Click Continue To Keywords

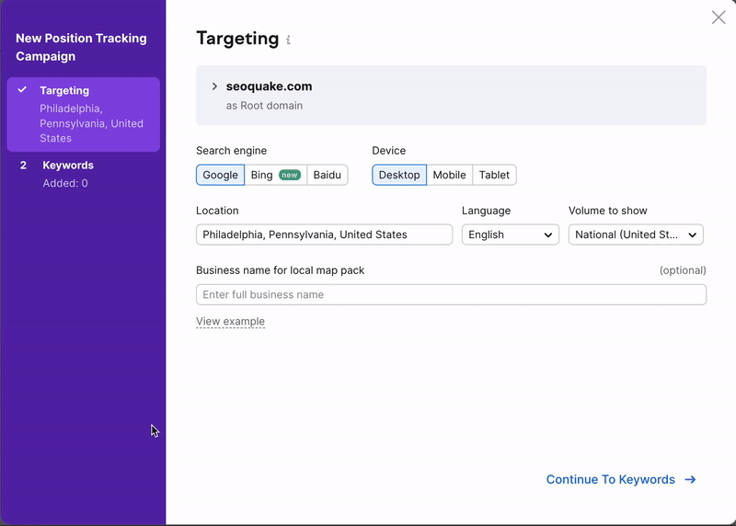point(621,479)
